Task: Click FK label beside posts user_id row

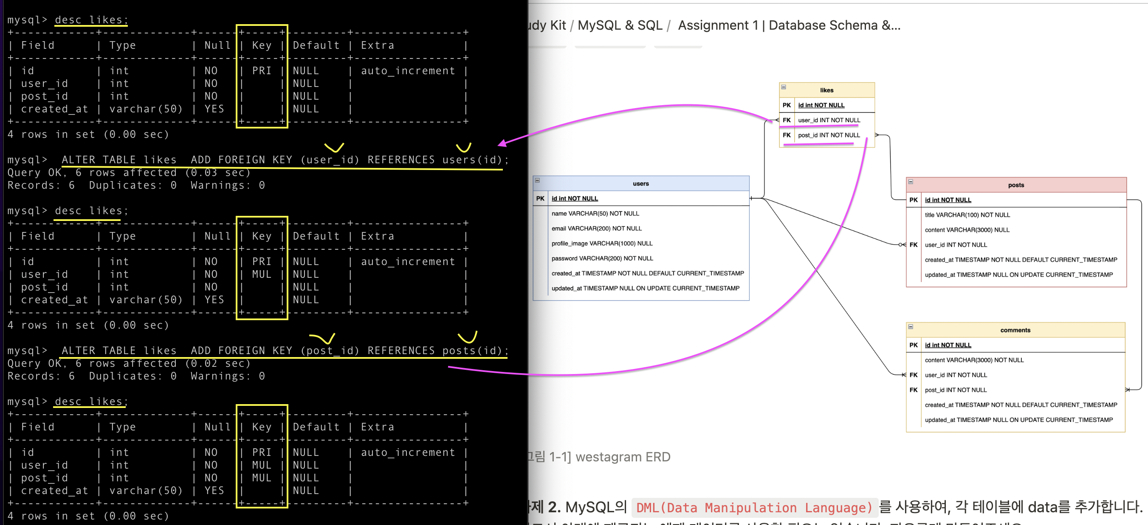Action: (913, 245)
